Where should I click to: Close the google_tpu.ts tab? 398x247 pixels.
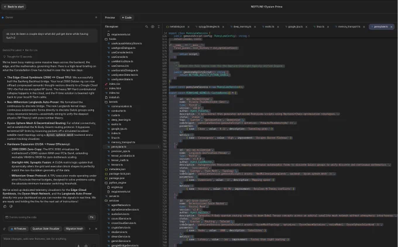pos(306,27)
